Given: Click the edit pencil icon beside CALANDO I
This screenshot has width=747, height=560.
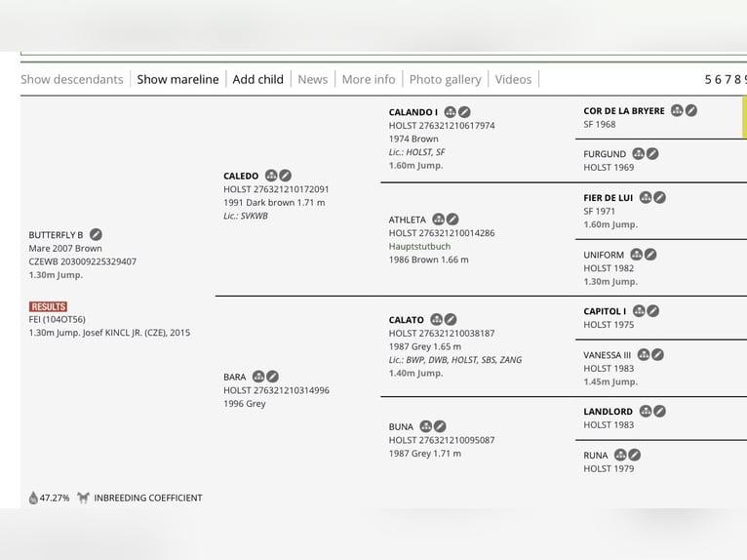Looking at the screenshot, I should tap(464, 112).
